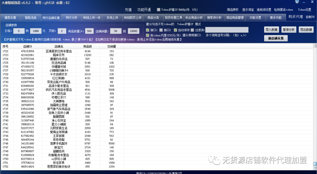Go to the 微店商品管理 tab
This screenshot has height=174, width=317.
(235, 18)
